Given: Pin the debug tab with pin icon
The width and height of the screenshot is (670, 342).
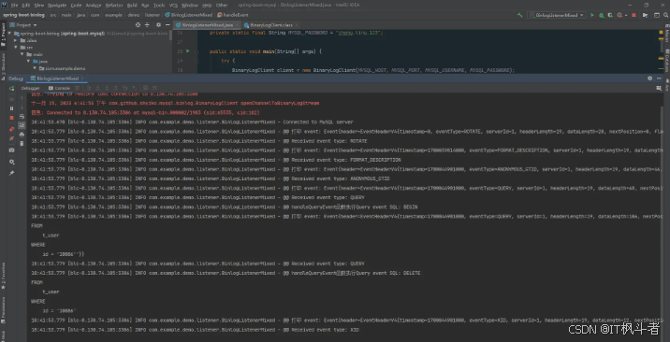Looking at the screenshot, I should [x=11, y=173].
